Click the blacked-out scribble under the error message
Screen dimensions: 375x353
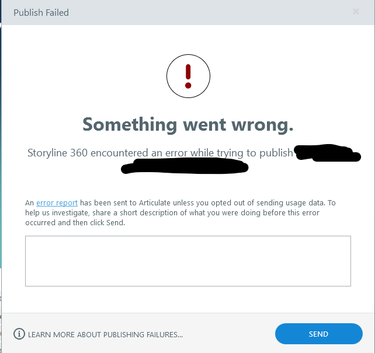point(184,167)
